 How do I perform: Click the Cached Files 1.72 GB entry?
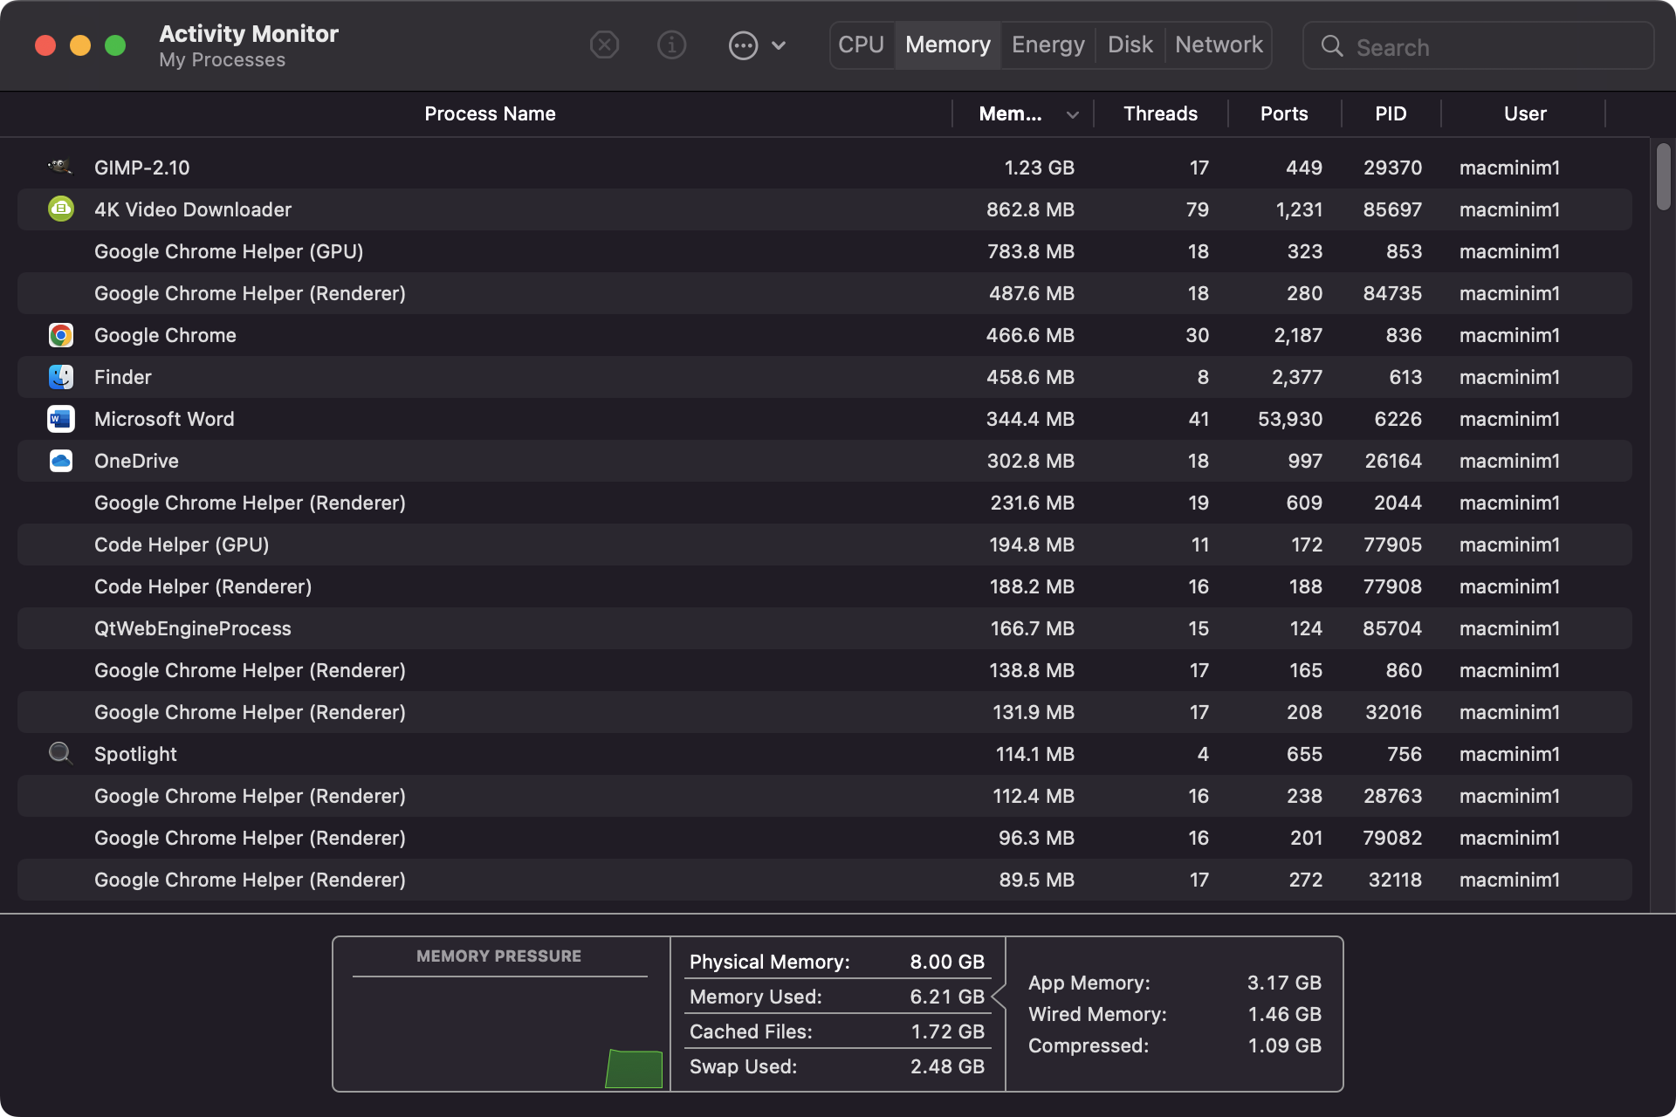point(837,1031)
